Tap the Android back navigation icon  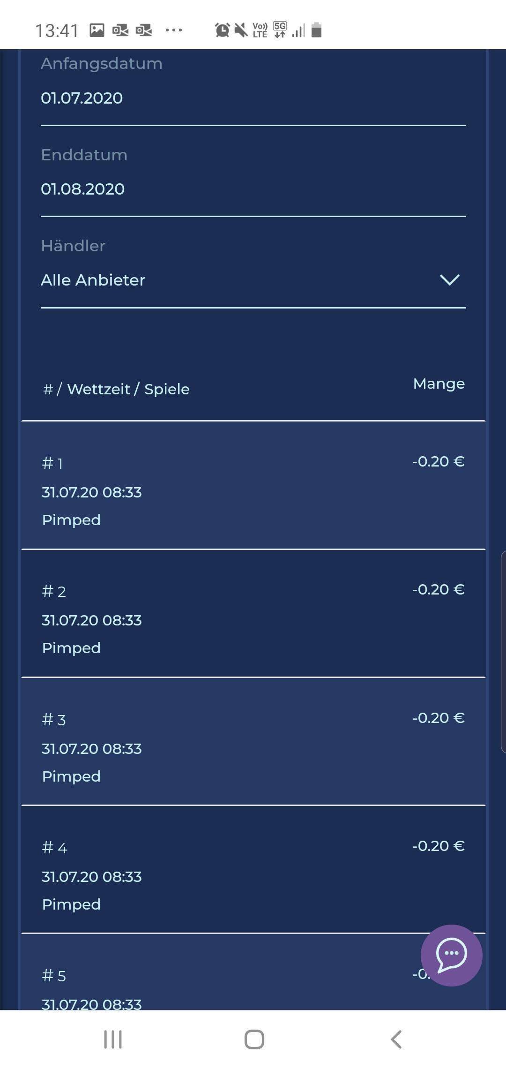point(396,1039)
